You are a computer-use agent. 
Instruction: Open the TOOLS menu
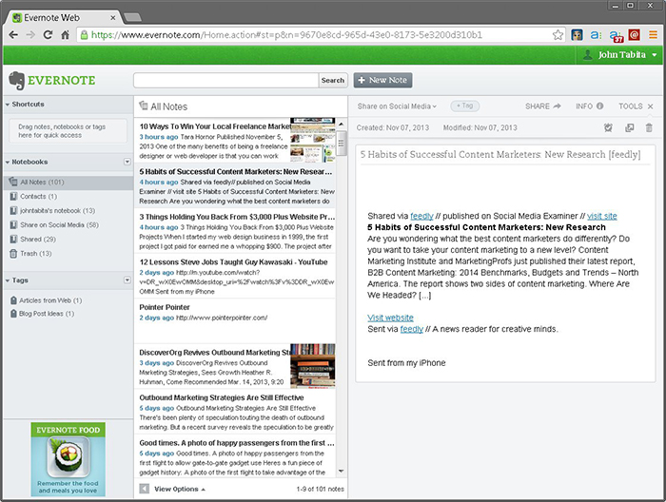tap(636, 106)
